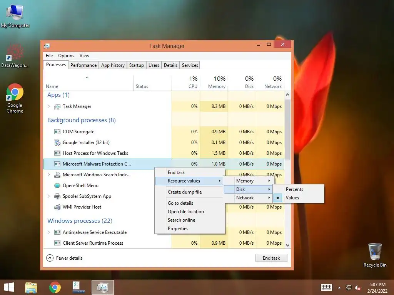Open the Network resource submenu
Screen dimensions: 394x295
(x=249, y=198)
